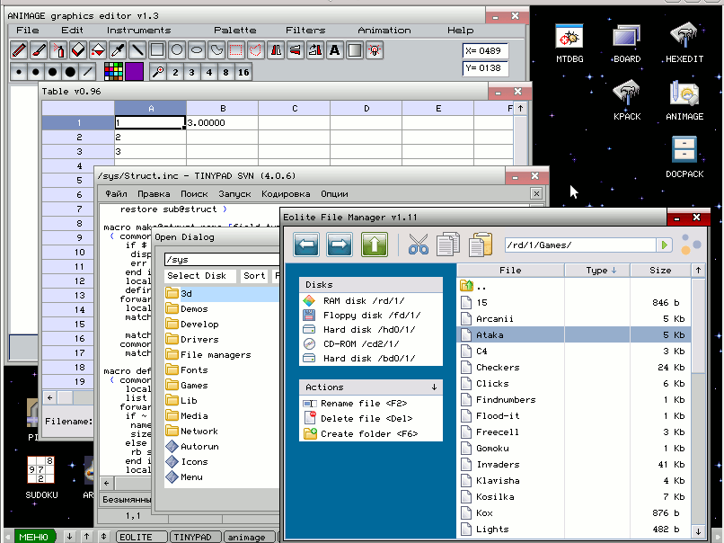This screenshot has width=724, height=543.
Task: Switch to EOLITE on the taskbar
Action: [x=141, y=537]
